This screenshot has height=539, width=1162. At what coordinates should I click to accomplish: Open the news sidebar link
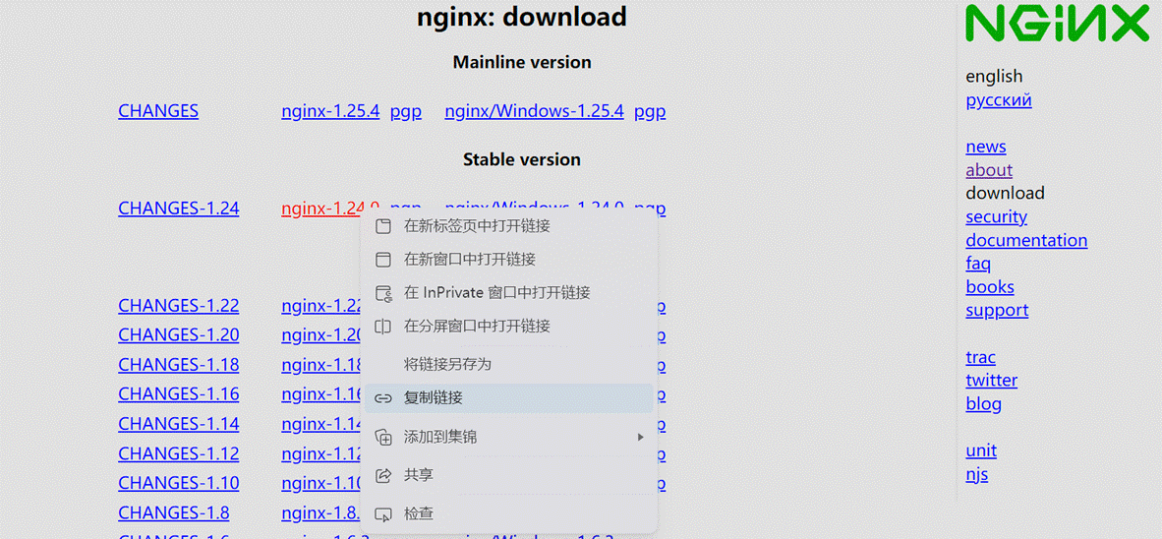click(986, 147)
